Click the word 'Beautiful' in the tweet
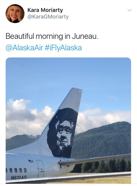 pos(20,36)
